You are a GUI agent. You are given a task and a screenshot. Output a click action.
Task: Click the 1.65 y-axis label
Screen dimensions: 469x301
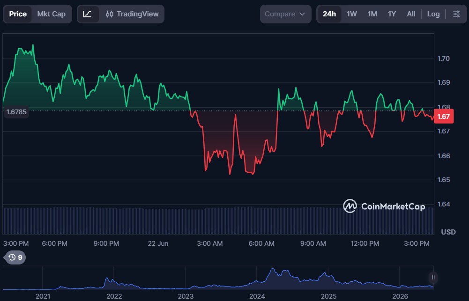click(x=444, y=180)
